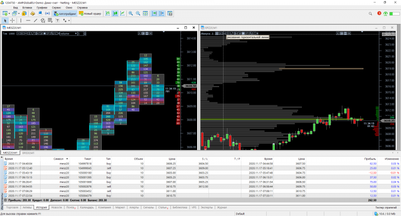The height and width of the screenshot is (216, 401).
Task: Toggle chart shift from right border
Action: [161, 13]
